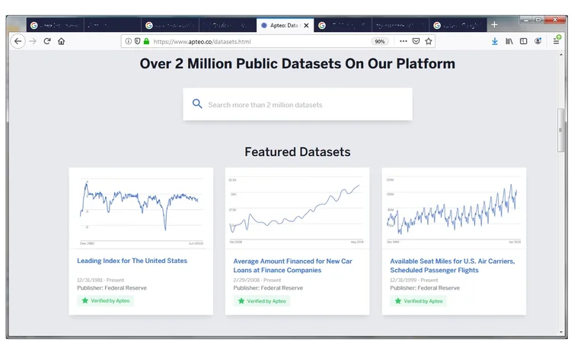Click the forward navigation arrow
Screen dimensions: 571x352
click(x=33, y=41)
